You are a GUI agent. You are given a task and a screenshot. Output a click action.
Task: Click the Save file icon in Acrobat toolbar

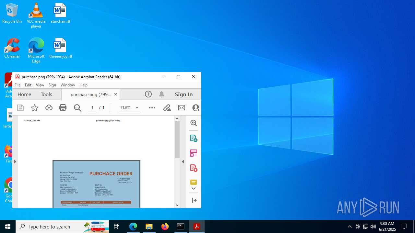pos(20,108)
